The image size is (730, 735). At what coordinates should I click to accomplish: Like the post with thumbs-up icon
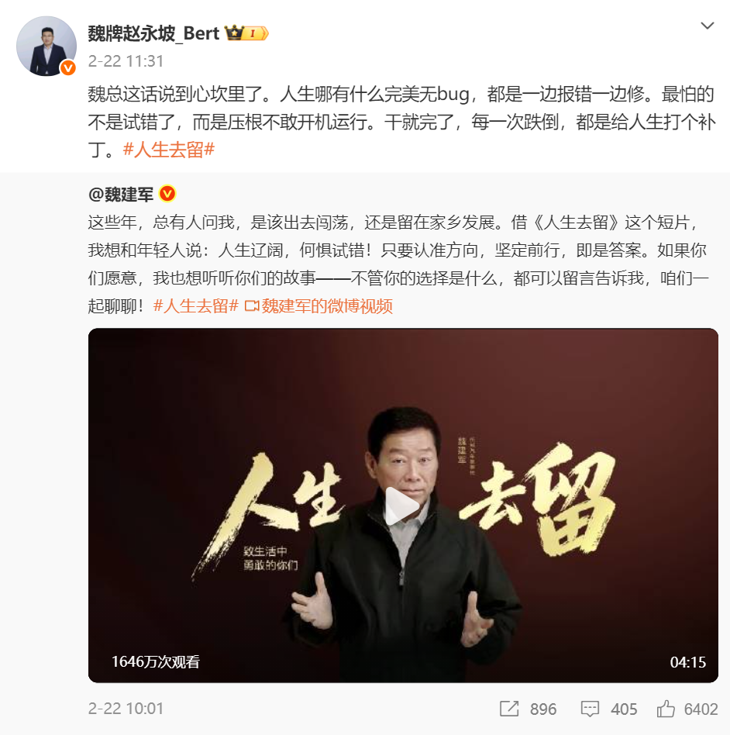click(x=666, y=709)
